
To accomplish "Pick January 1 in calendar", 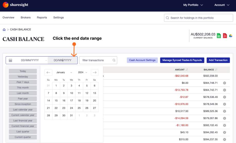I will (56, 86).
